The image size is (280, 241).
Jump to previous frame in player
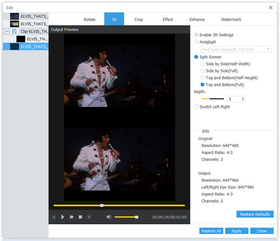(x=54, y=217)
